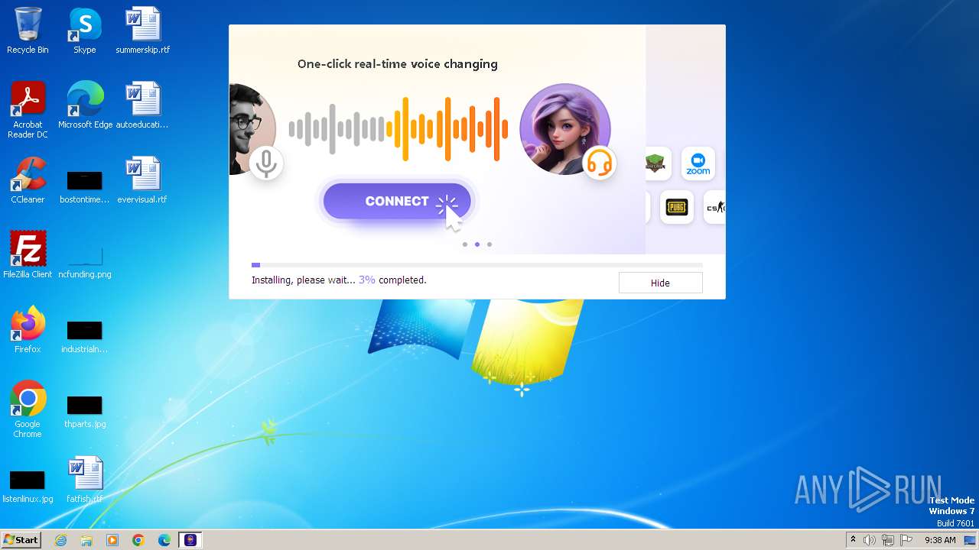Open Edge from the taskbar

[164, 540]
